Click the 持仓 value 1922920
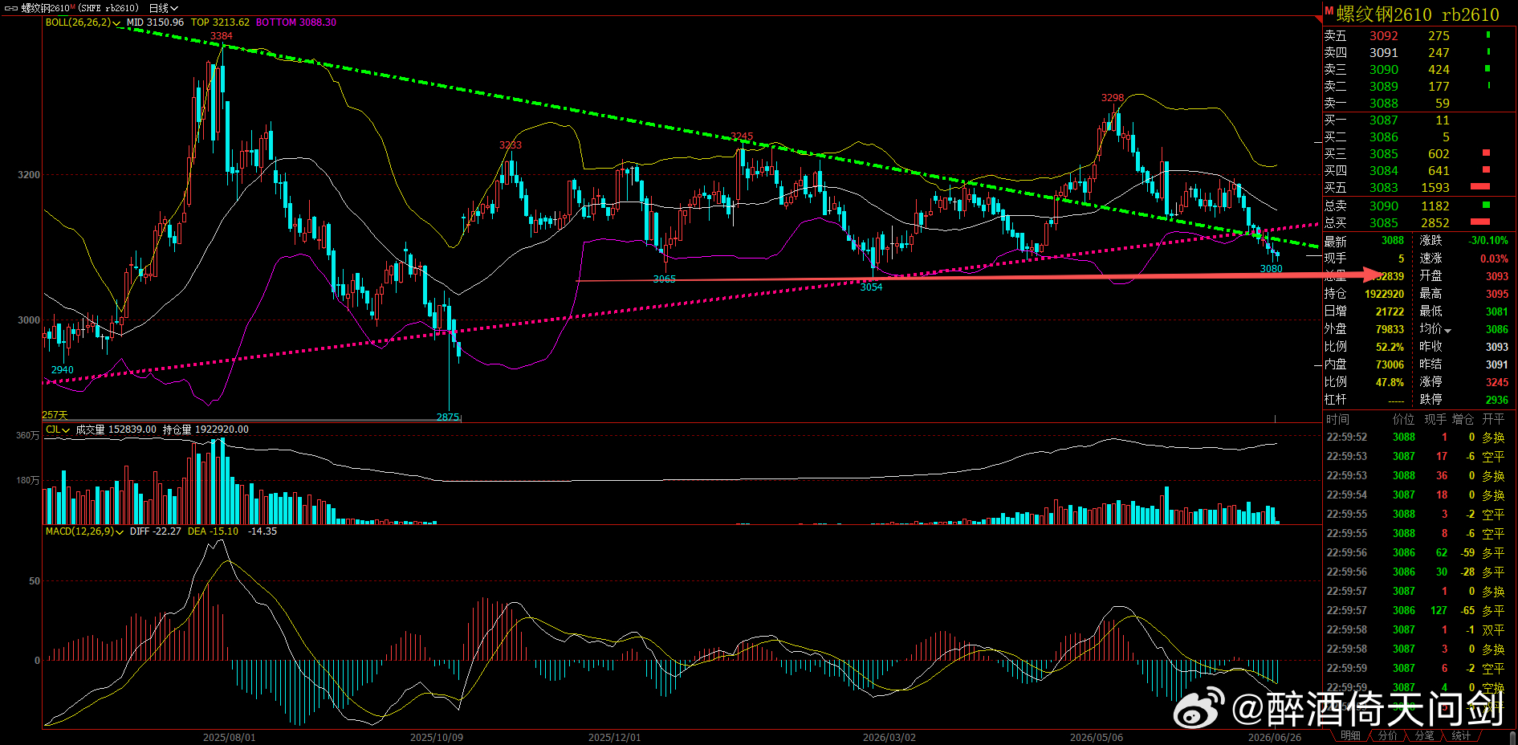This screenshot has height=745, width=1518. 1385,294
